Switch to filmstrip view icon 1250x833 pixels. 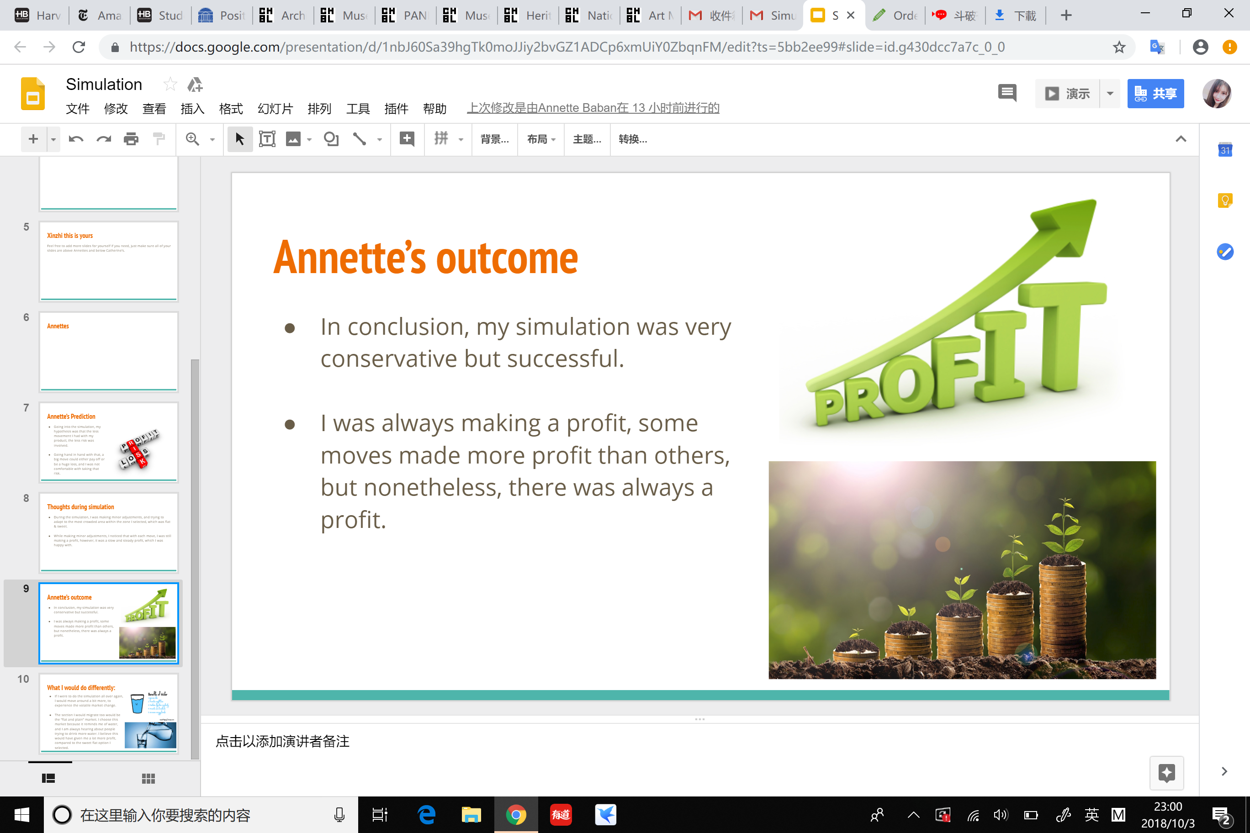click(48, 778)
